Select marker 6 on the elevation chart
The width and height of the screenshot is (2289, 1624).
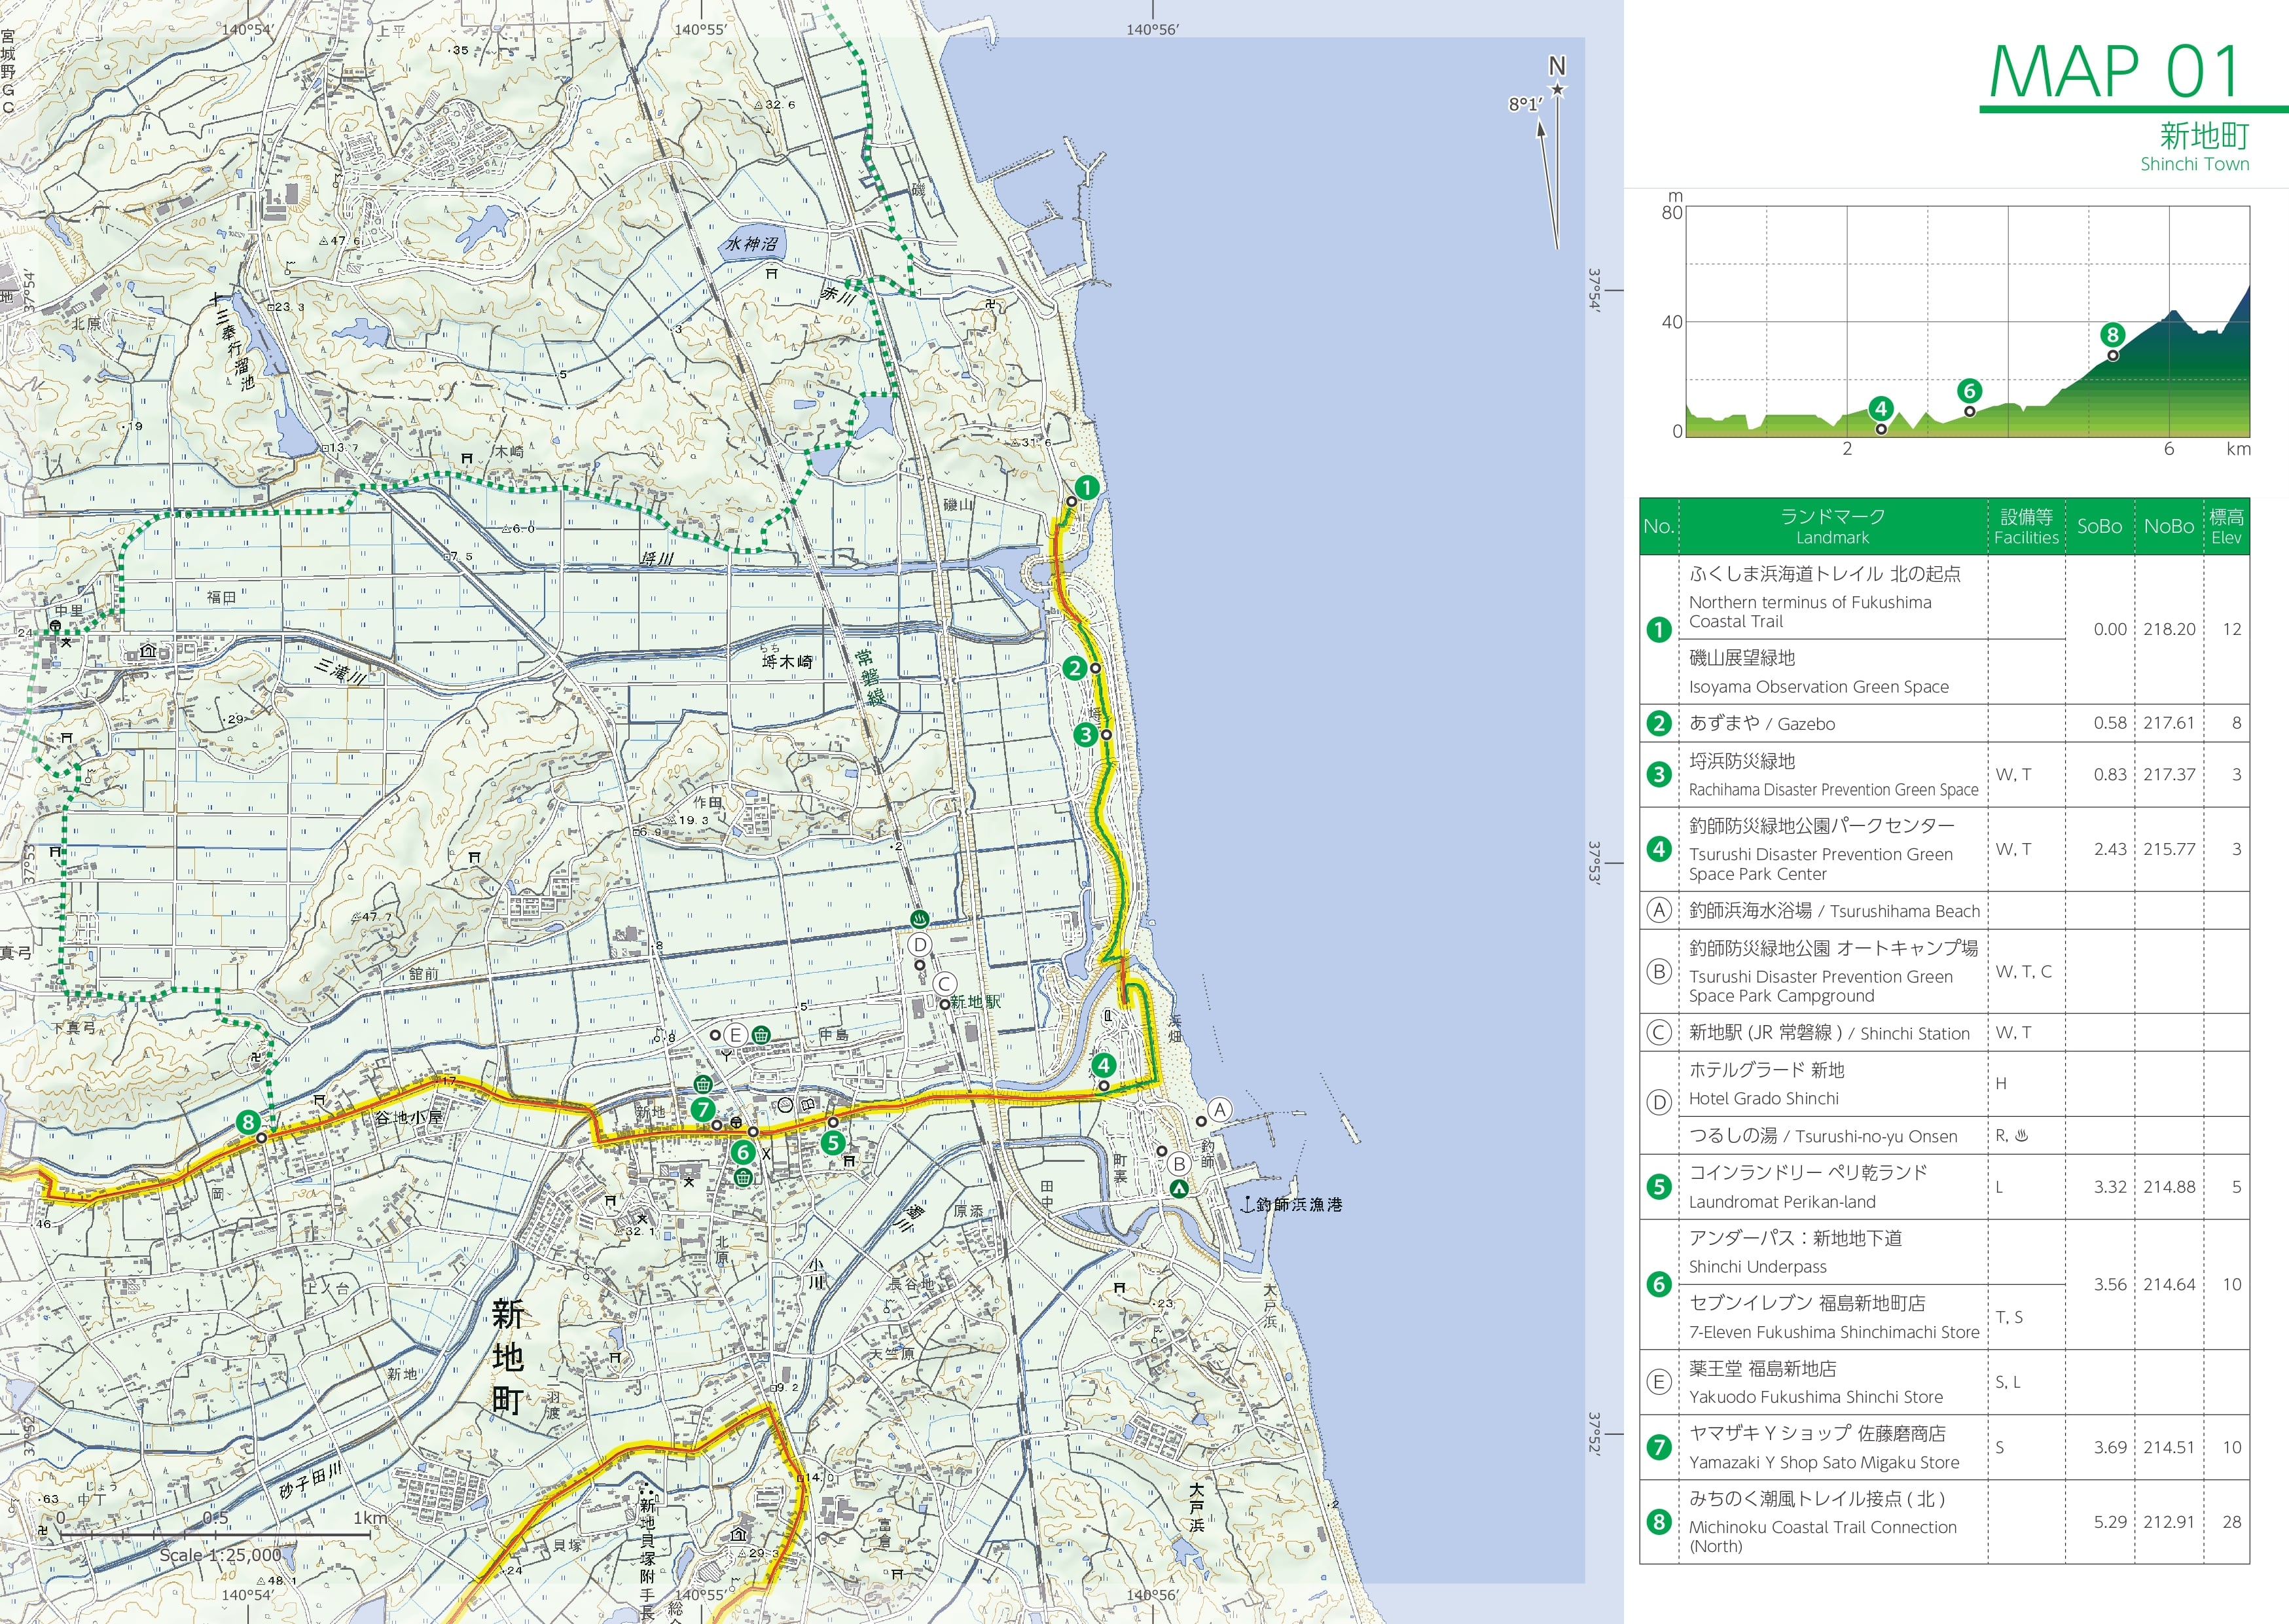(1969, 391)
